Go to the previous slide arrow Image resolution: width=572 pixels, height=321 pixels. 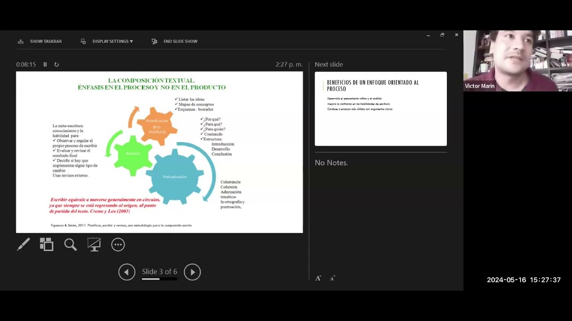click(x=126, y=272)
